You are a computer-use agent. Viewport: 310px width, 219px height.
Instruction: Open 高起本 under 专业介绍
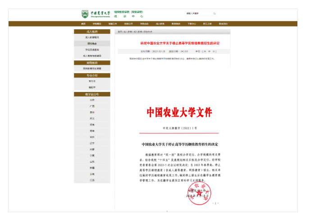(x=92, y=87)
